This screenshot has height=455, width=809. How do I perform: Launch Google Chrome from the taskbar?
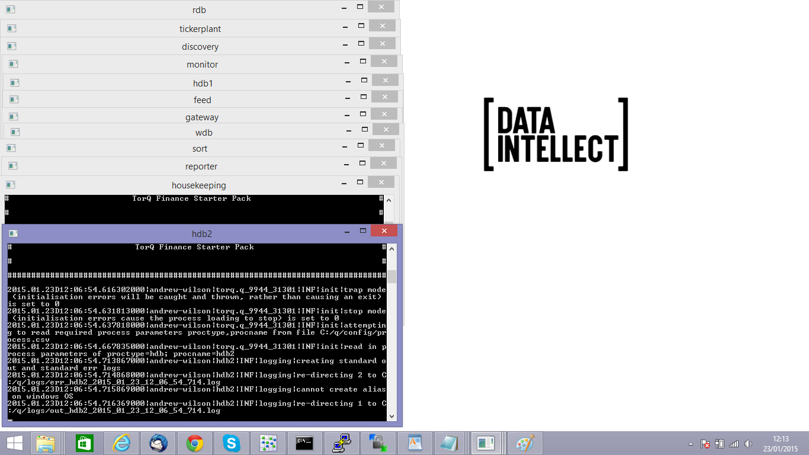tap(195, 443)
